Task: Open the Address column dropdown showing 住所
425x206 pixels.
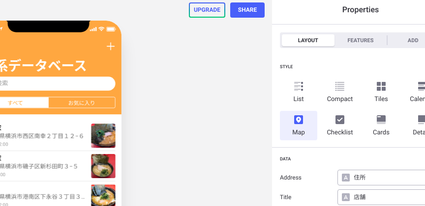Action: click(381, 178)
